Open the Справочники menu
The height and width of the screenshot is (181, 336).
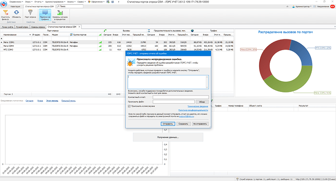[16, 2]
